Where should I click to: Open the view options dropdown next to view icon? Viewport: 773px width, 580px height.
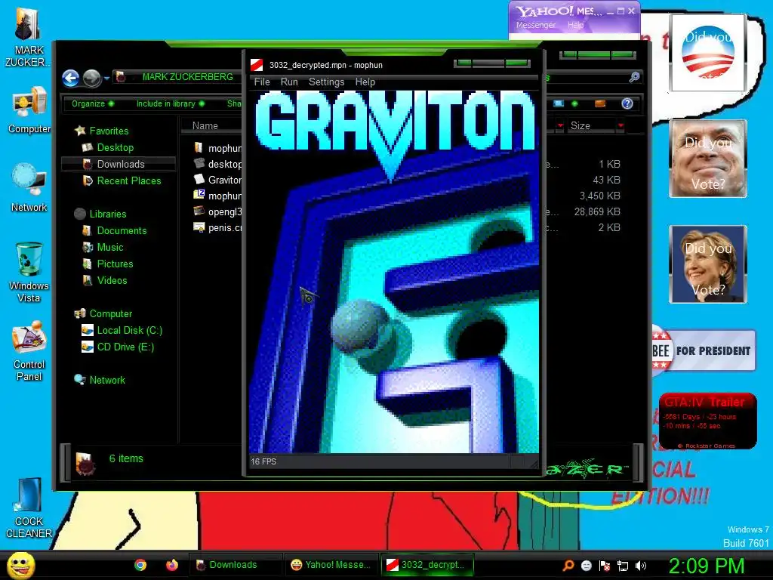pos(574,103)
